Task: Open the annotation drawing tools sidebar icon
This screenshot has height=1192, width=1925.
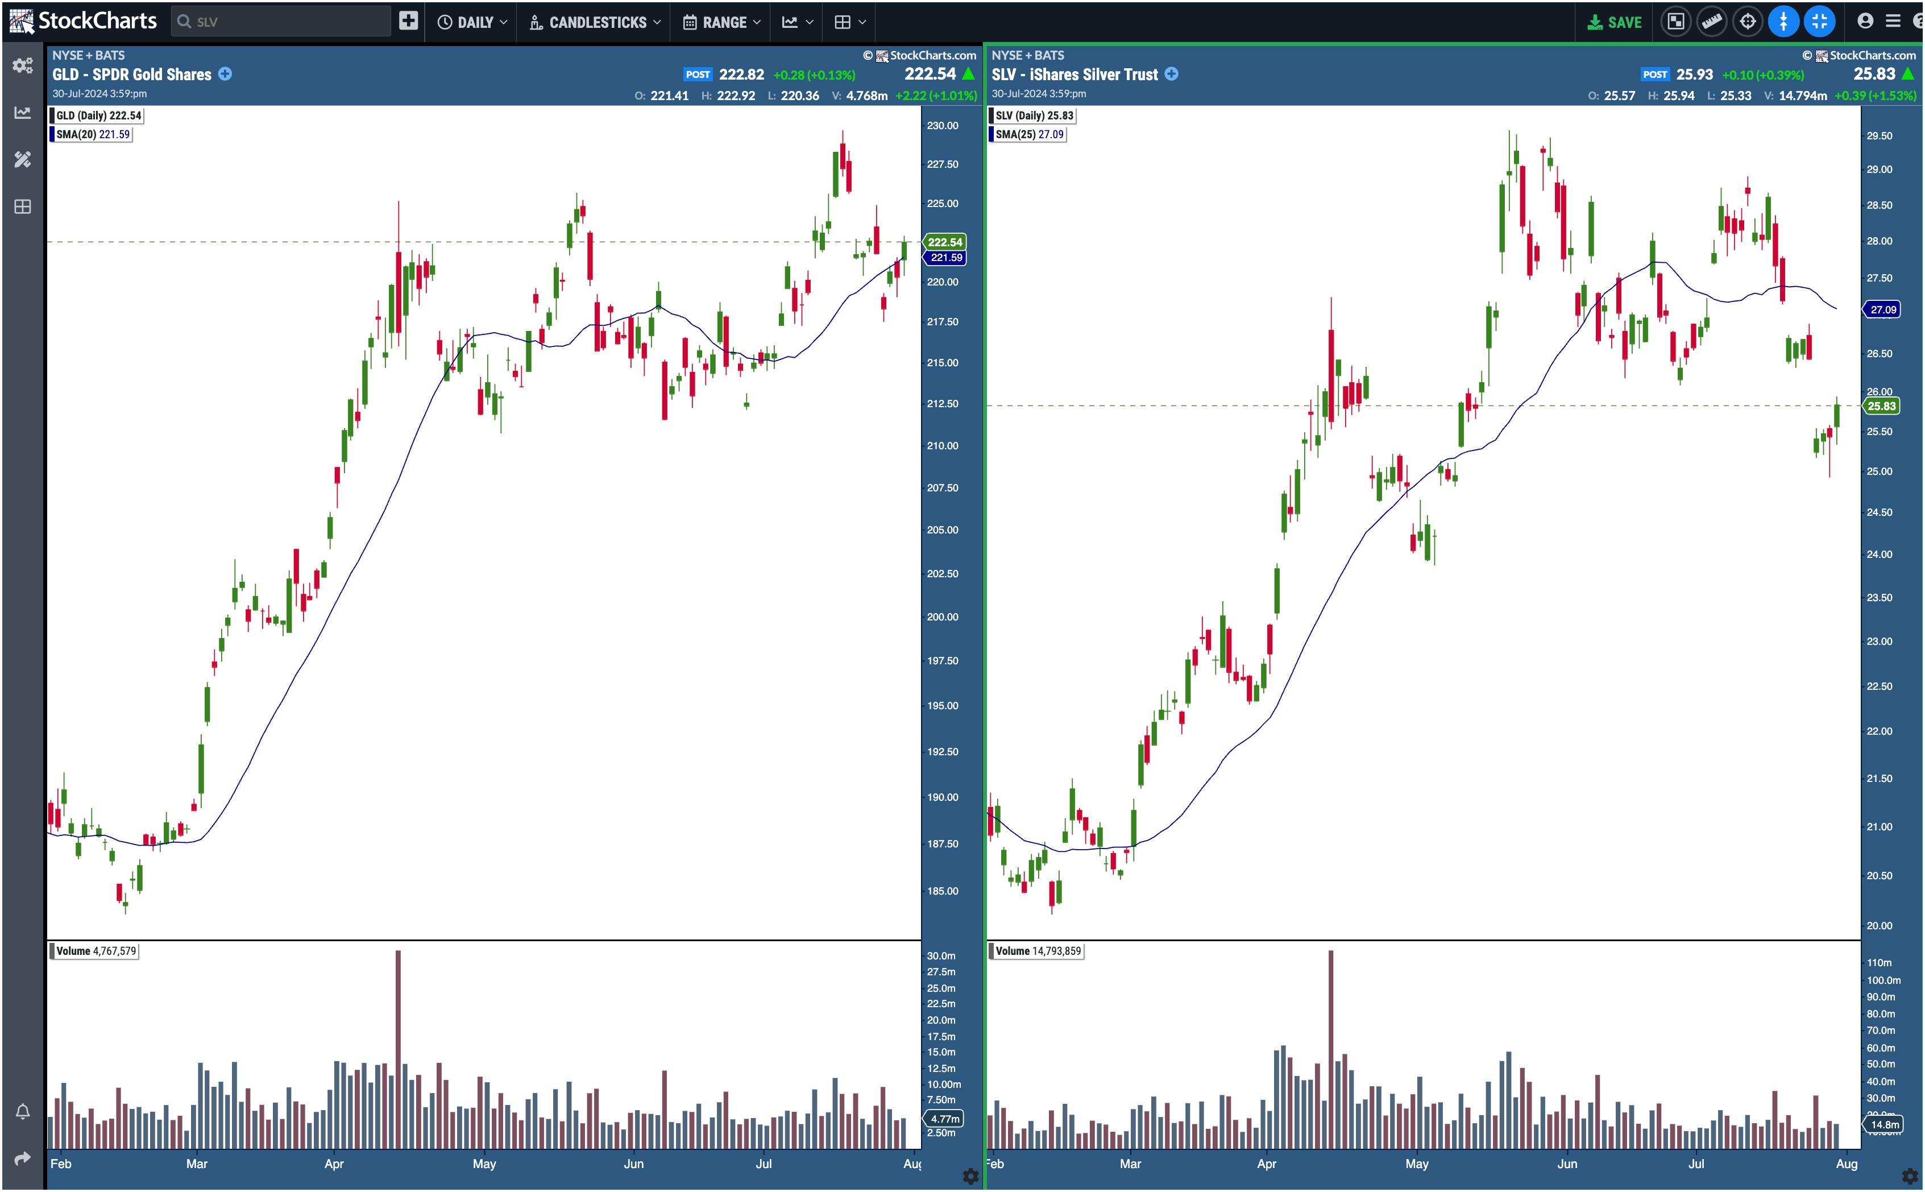Action: [22, 159]
